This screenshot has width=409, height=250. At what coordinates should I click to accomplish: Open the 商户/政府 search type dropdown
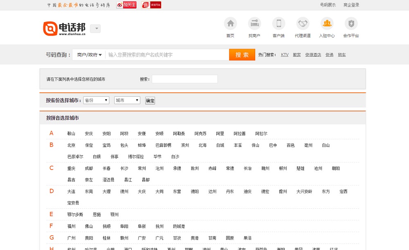(x=89, y=55)
